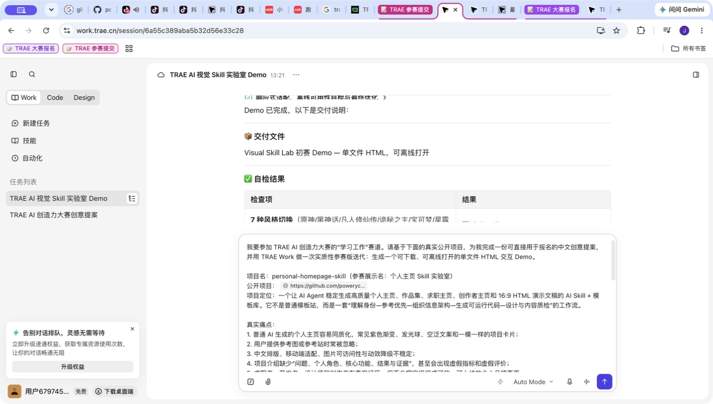Click the input box scrollbar

[613, 260]
